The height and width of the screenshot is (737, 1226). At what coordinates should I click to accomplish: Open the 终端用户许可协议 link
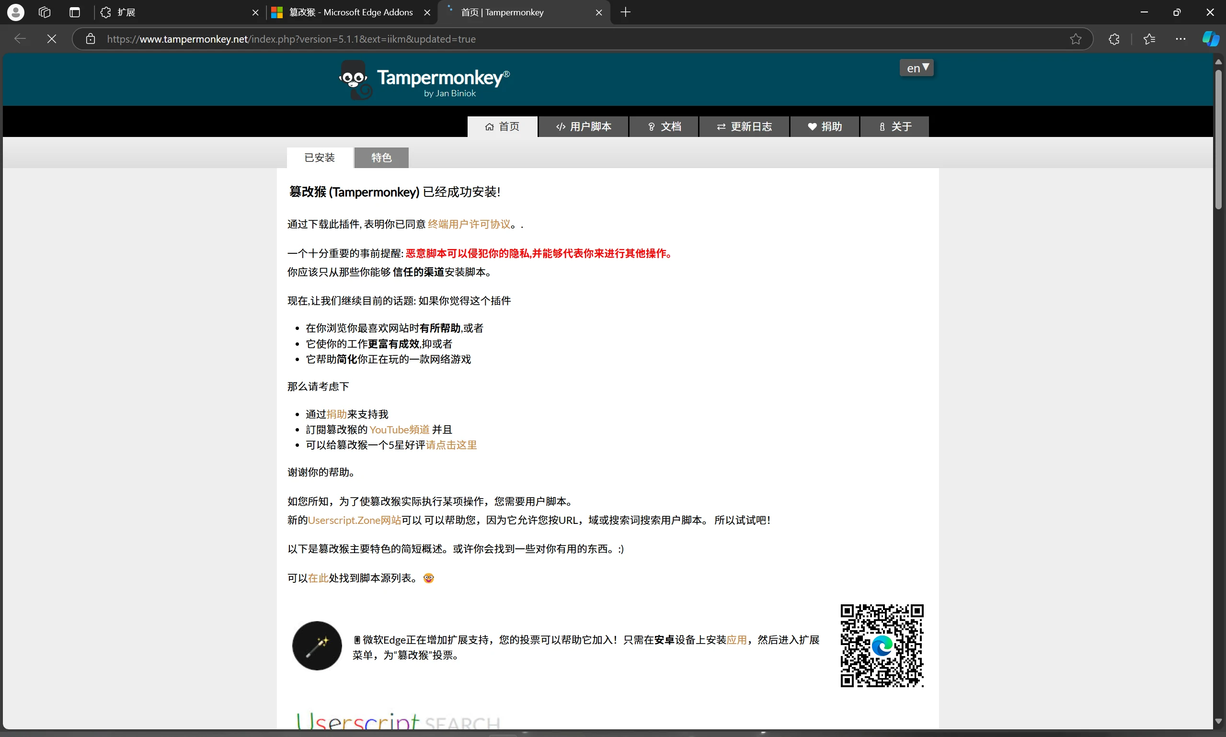pos(469,224)
